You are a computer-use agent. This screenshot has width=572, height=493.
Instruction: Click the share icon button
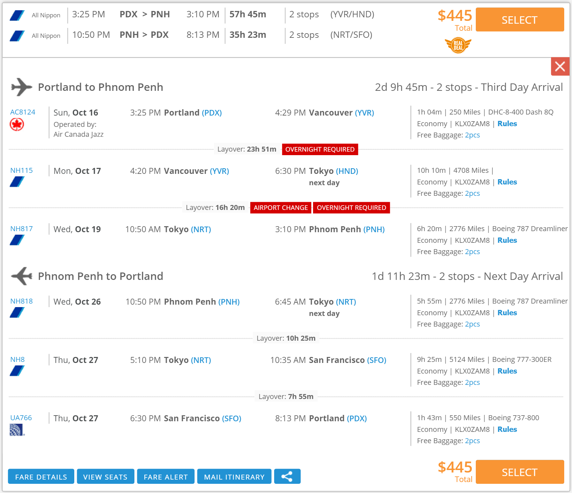coord(287,476)
